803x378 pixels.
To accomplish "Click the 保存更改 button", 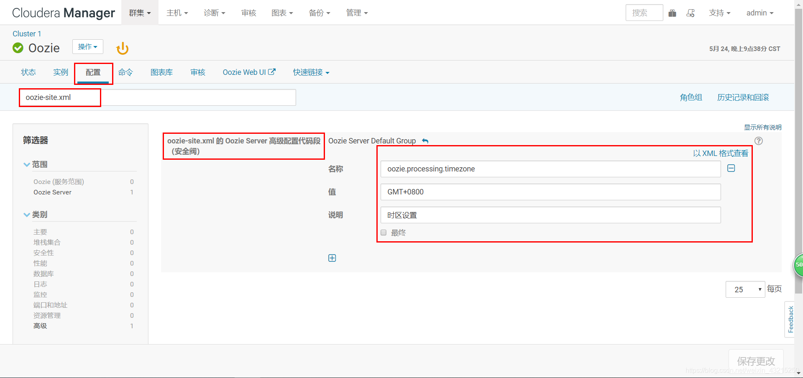I will coord(756,361).
